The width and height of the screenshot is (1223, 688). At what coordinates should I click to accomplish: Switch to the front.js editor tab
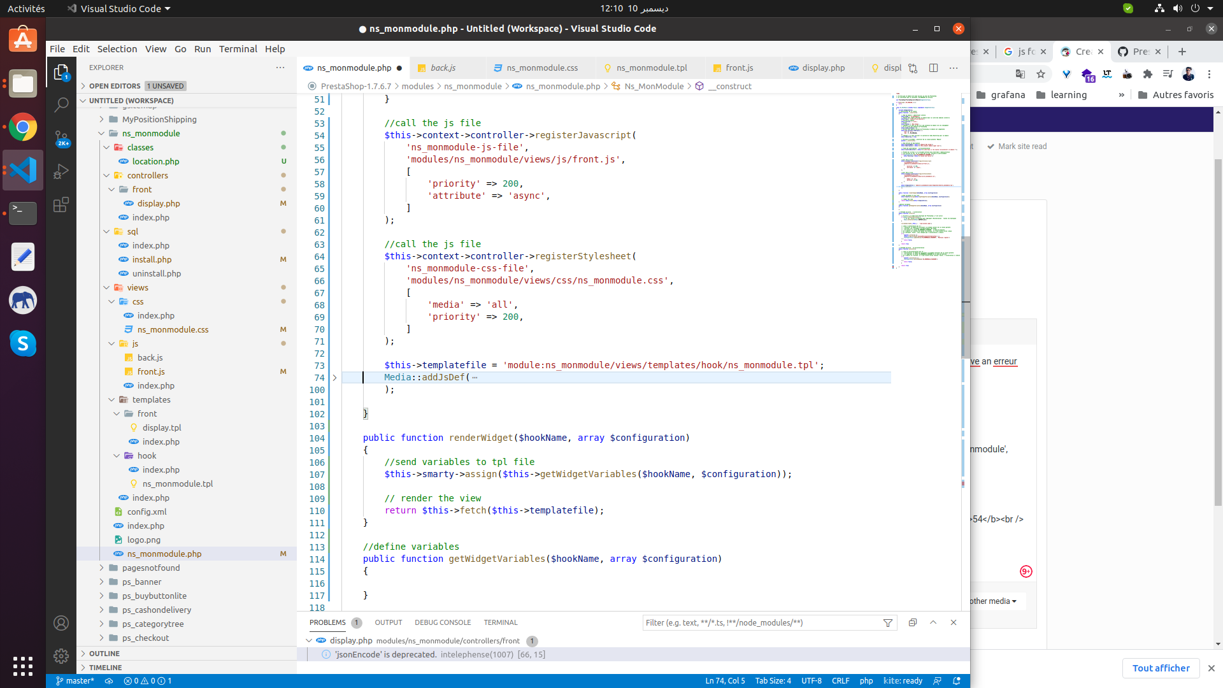tap(739, 68)
